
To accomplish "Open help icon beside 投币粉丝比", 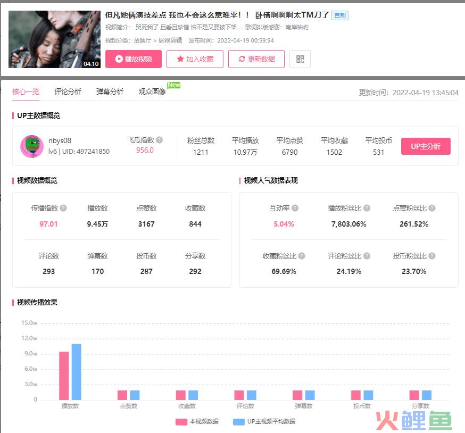I will click(432, 256).
